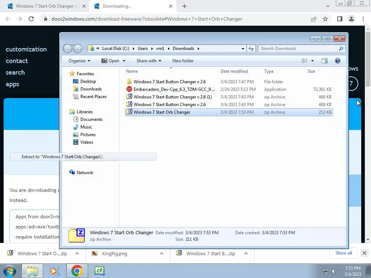
Task: Toggle the preview pane icon
Action: click(x=325, y=61)
